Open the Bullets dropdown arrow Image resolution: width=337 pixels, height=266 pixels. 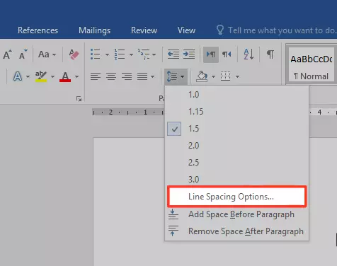(x=107, y=54)
